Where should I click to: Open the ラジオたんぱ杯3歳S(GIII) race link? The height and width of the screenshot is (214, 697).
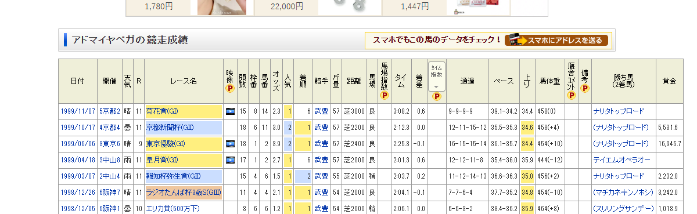pos(184,192)
